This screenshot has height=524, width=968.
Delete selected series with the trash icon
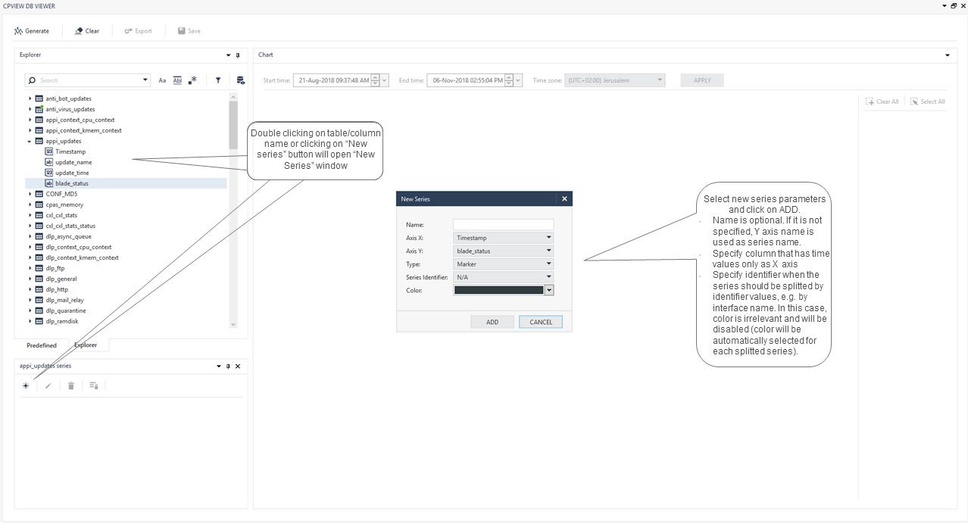click(x=70, y=385)
